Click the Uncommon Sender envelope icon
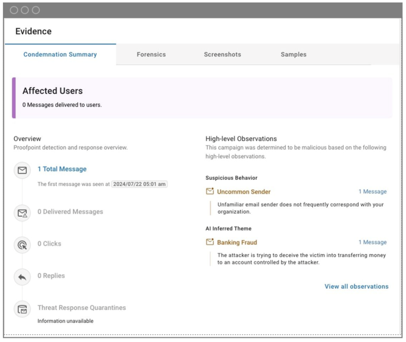This screenshot has height=342, width=406. tap(210, 191)
